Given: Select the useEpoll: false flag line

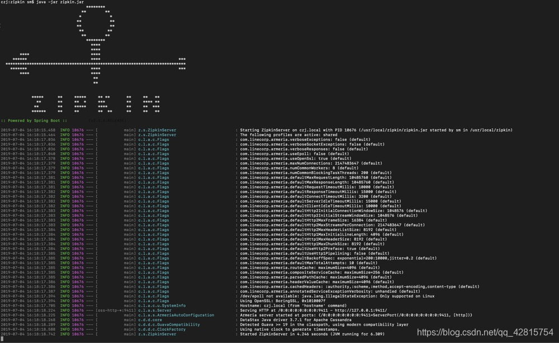Looking at the screenshot, I should (x=295, y=154).
